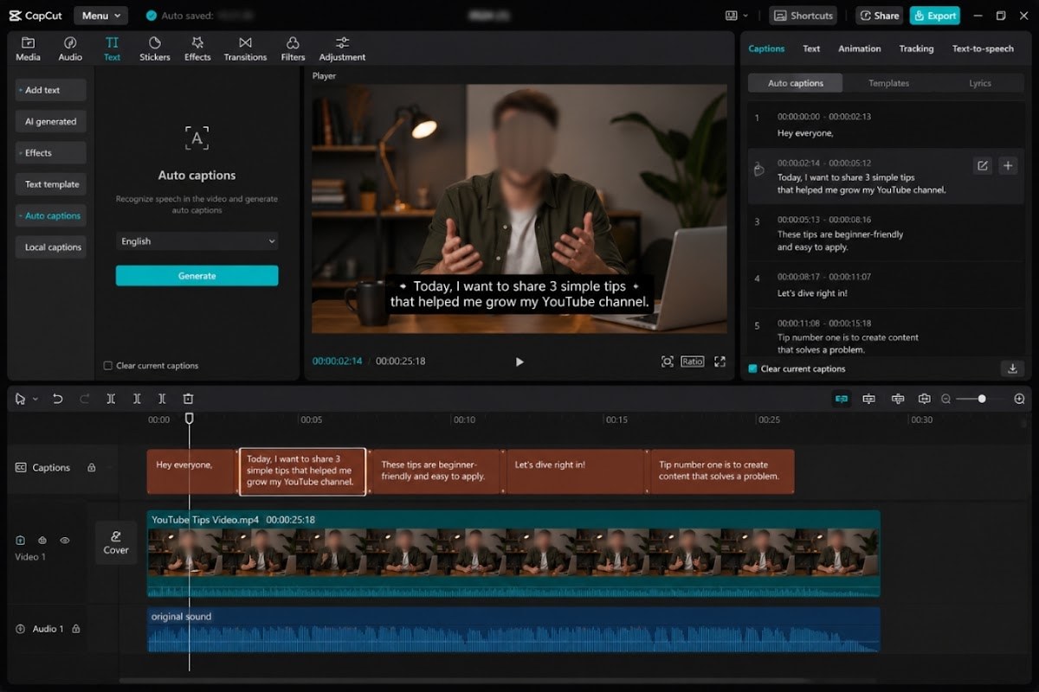Open the English language dropdown
The width and height of the screenshot is (1039, 692).
pos(197,241)
